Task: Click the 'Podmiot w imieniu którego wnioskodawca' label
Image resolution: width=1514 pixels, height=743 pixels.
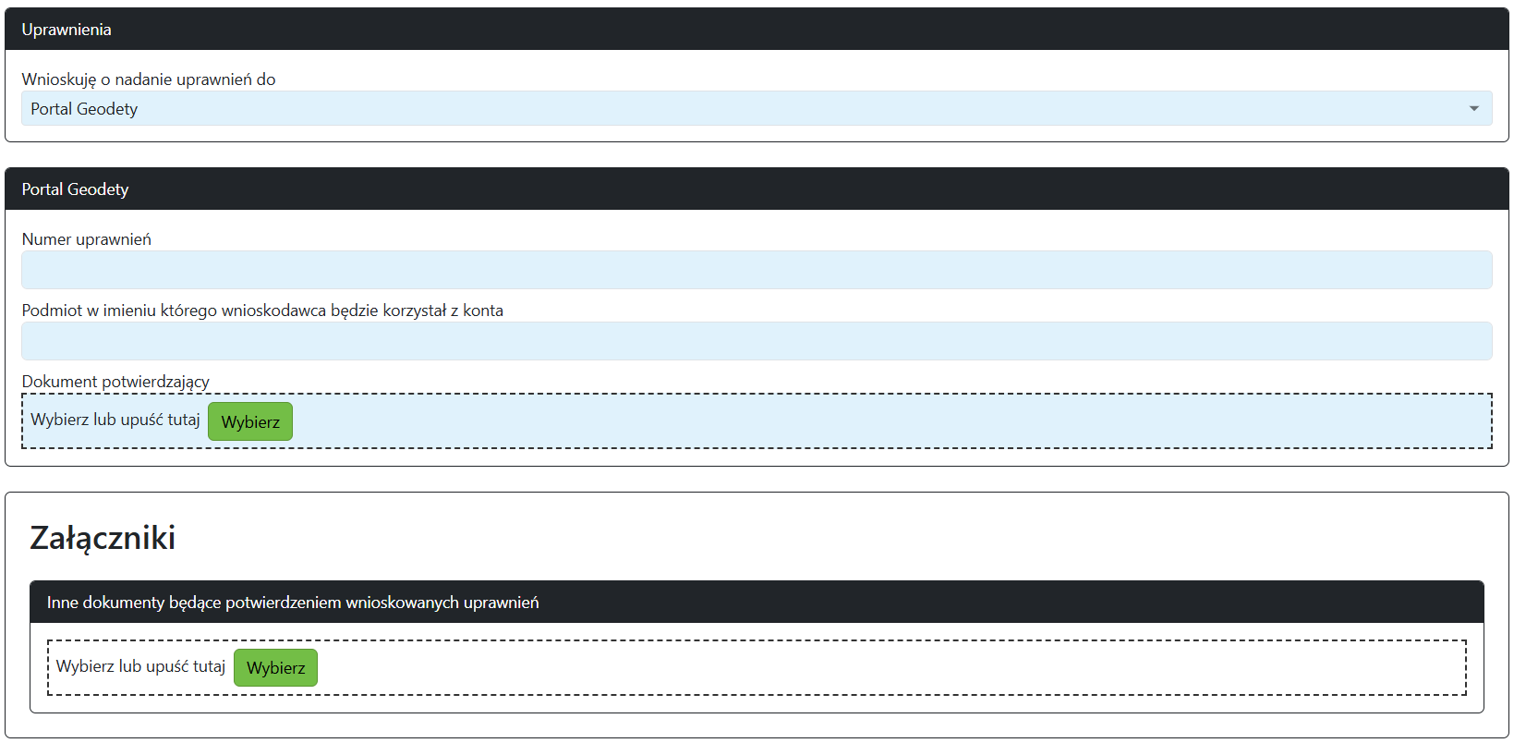Action: [262, 311]
